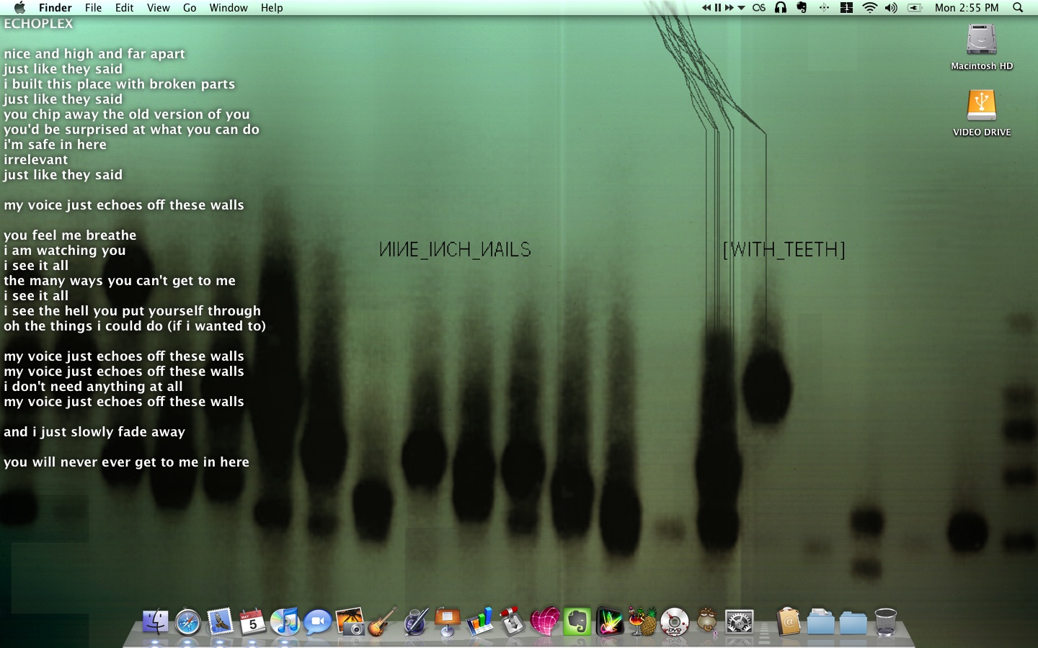Open Numbers bar chart icon in Dock

(x=480, y=621)
